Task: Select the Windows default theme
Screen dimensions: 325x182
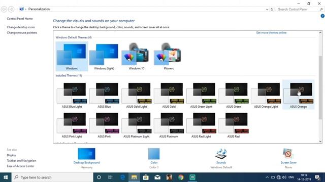Action: 72,56
